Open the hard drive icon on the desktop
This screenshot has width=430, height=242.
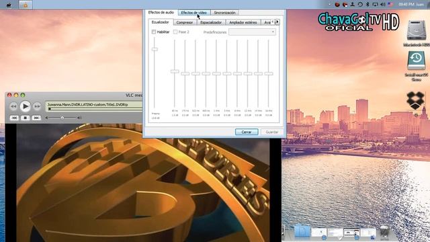pos(416,31)
